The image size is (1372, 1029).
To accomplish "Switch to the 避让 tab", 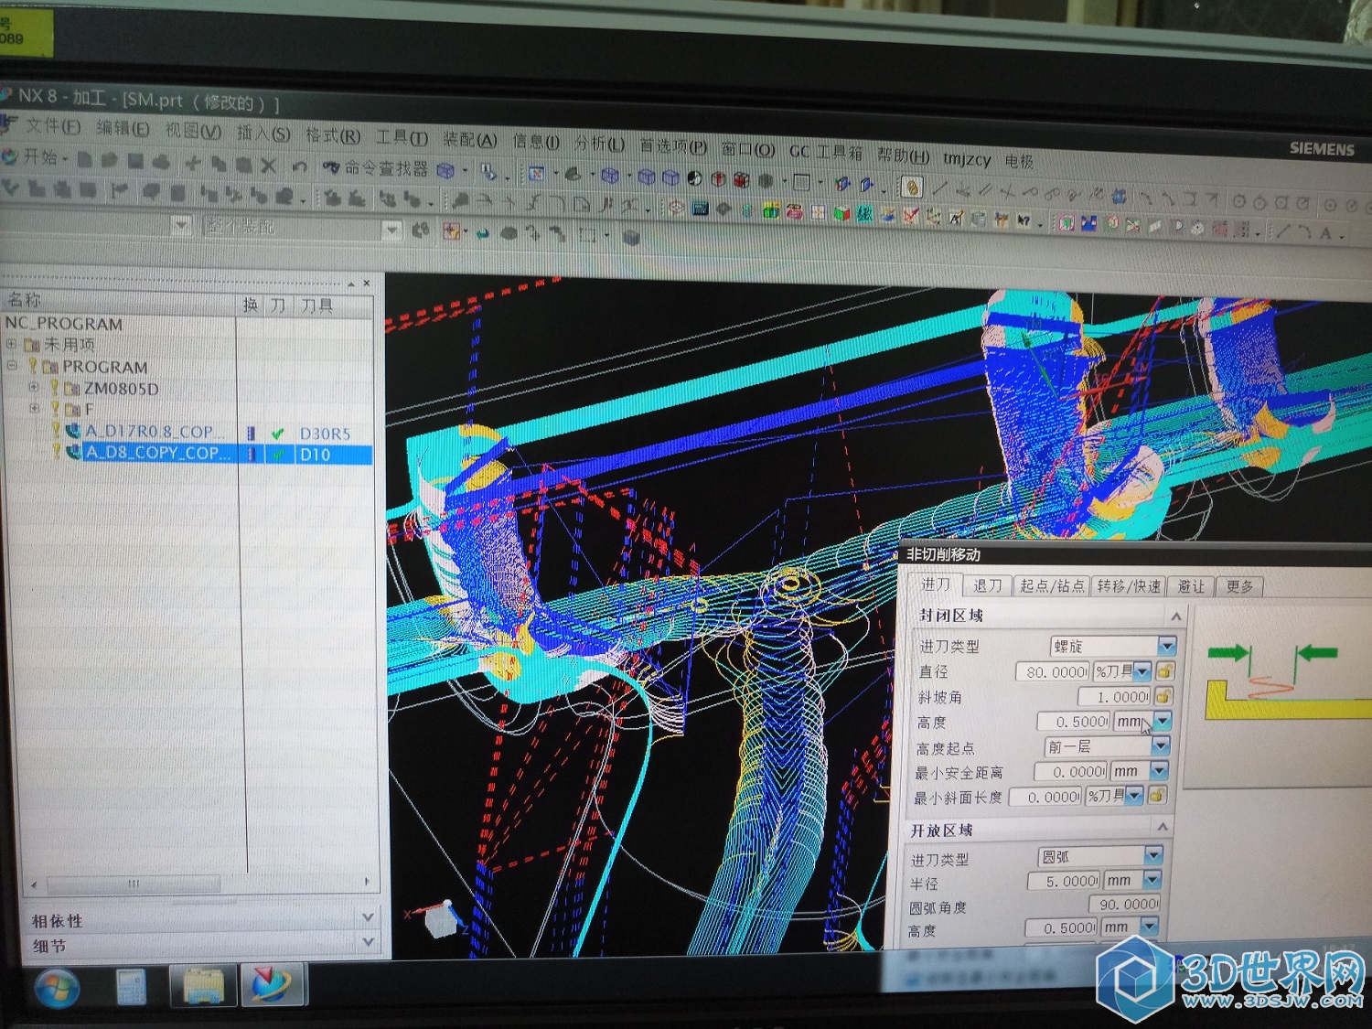I will pos(1191,585).
